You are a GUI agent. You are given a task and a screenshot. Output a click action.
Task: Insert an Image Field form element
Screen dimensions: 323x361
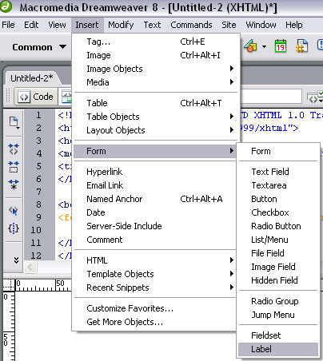[278, 267]
